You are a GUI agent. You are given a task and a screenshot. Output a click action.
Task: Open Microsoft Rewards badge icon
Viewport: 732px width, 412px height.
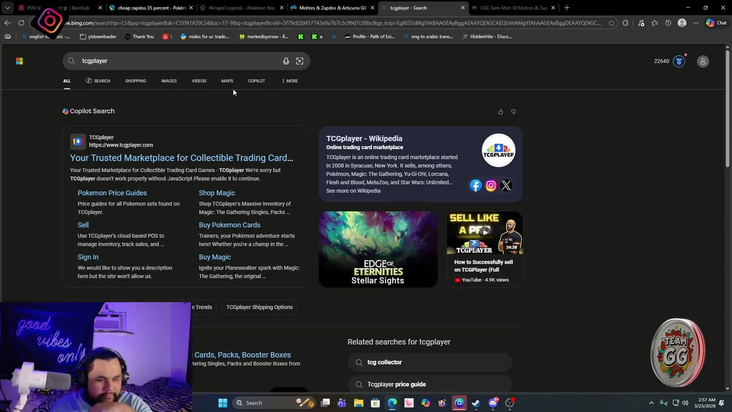679,61
